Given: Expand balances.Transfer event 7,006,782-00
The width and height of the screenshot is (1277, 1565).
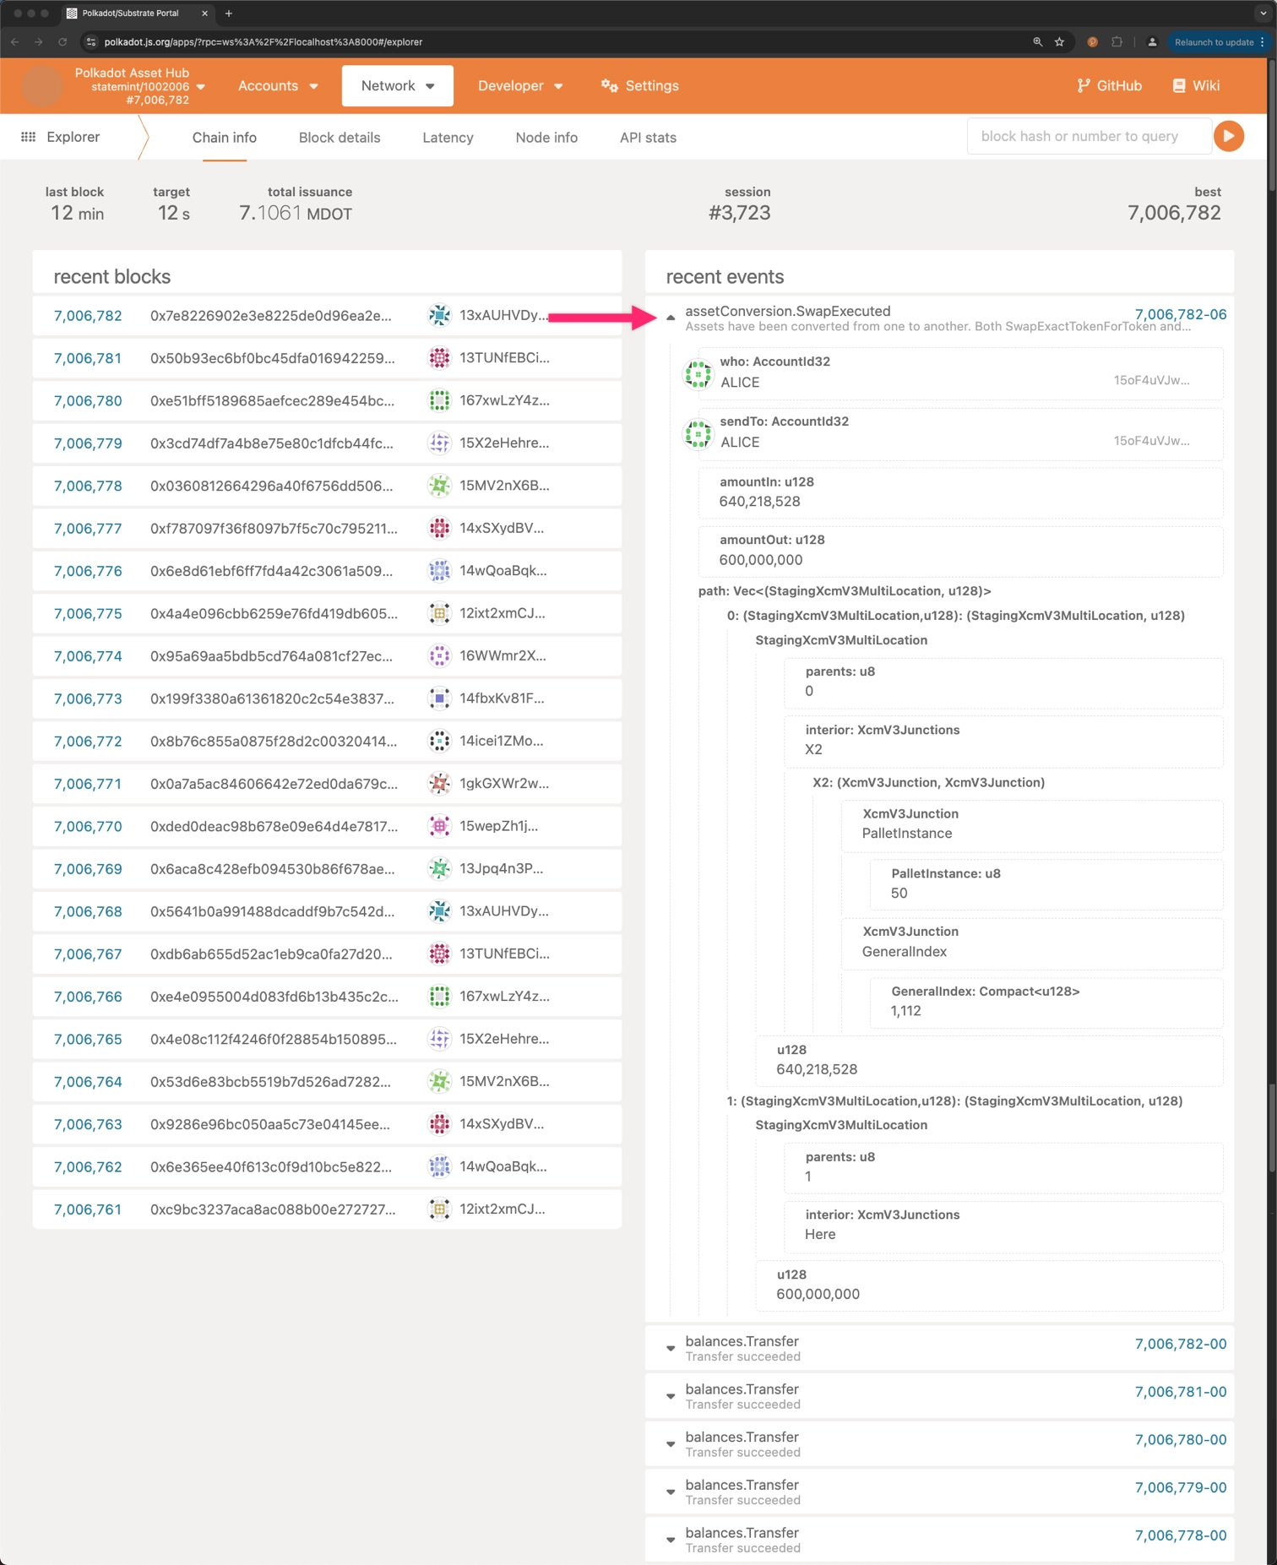Looking at the screenshot, I should 671,1348.
